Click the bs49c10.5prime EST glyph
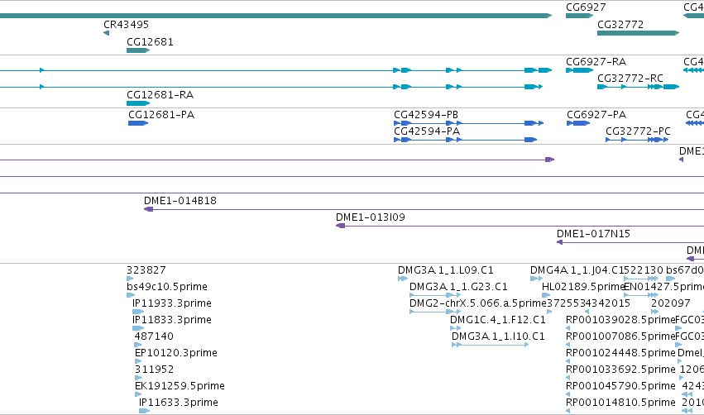 tap(131, 295)
